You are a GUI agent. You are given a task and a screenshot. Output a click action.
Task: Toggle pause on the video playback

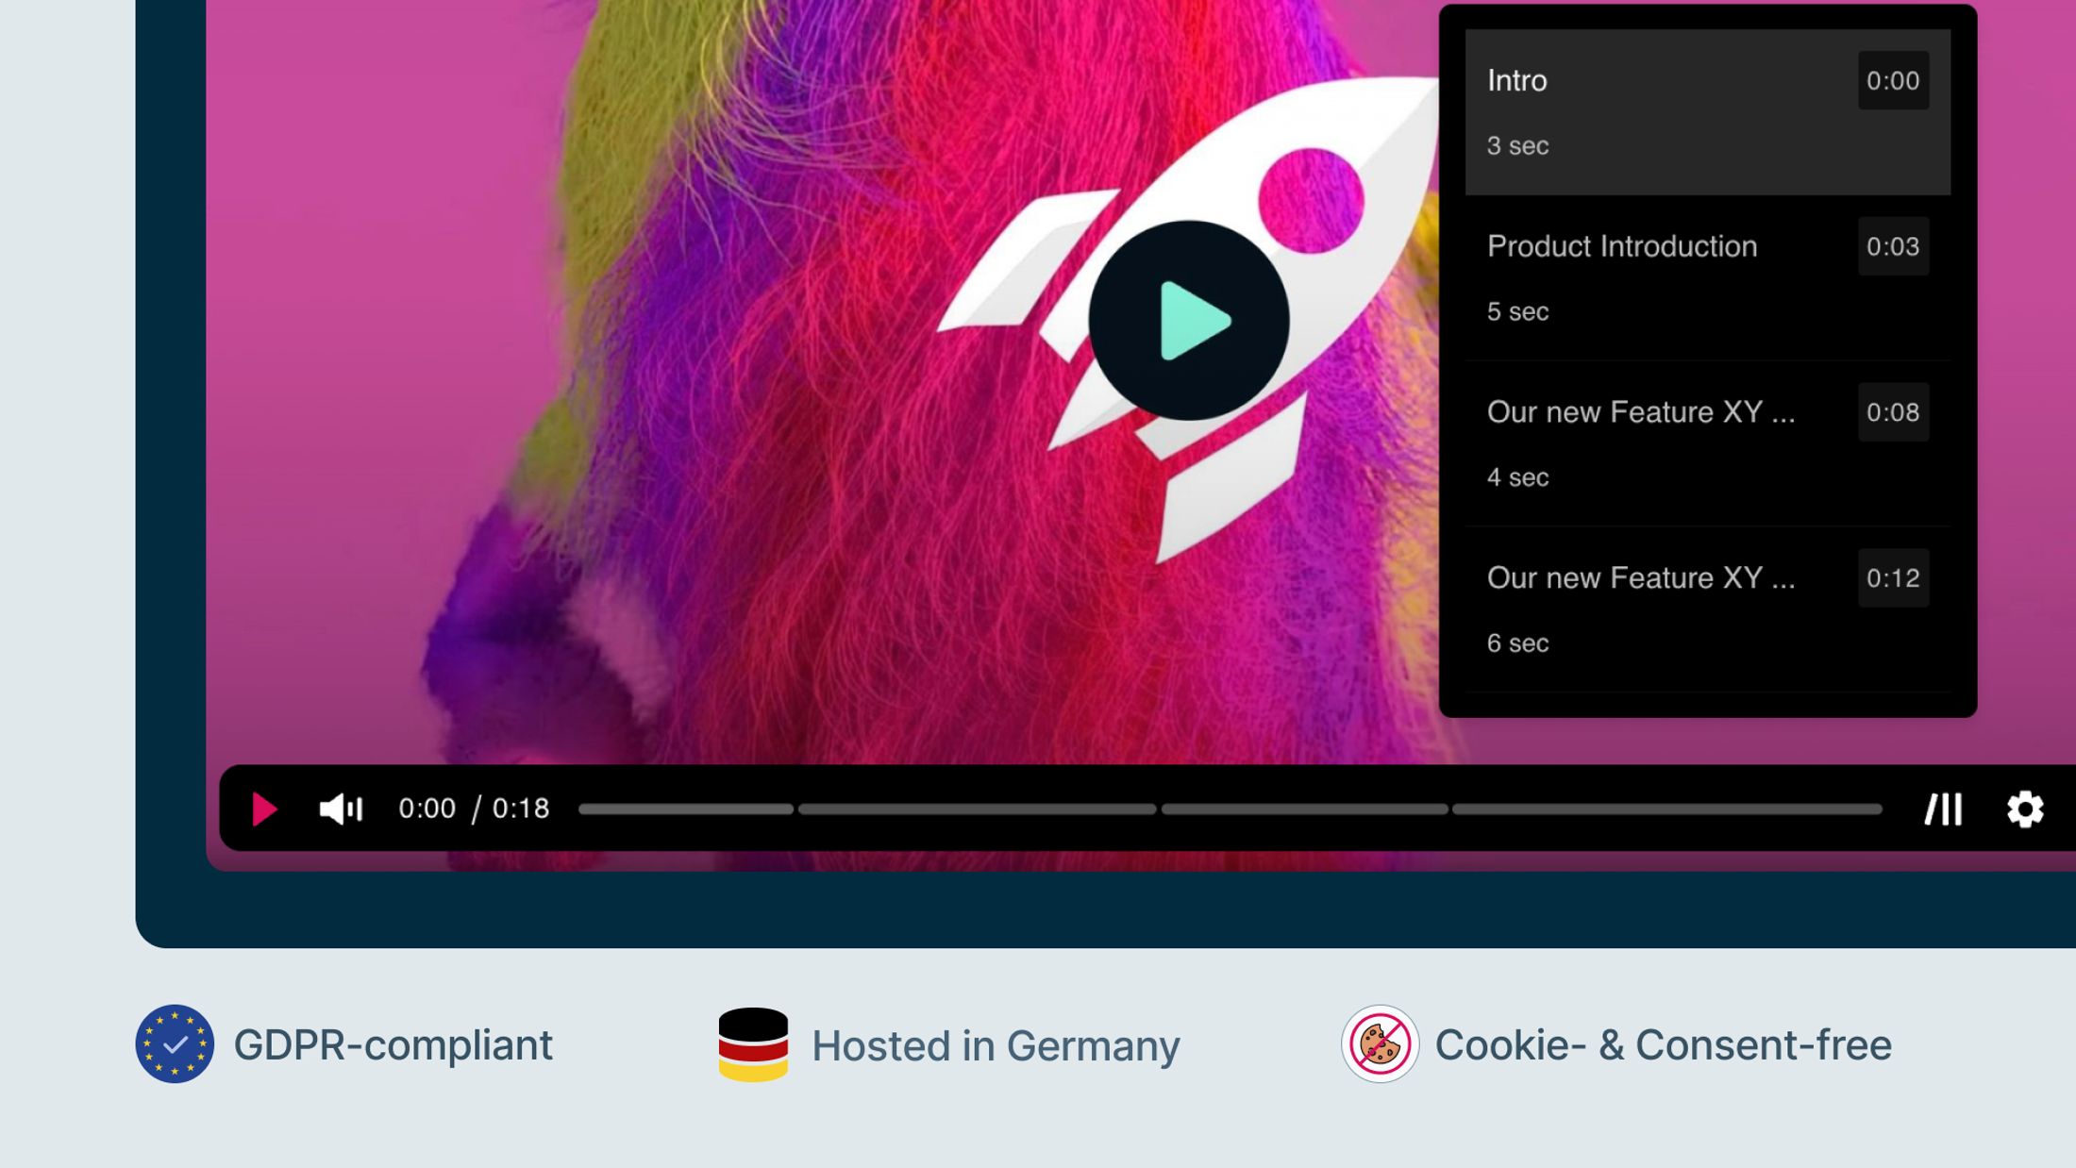coord(264,810)
